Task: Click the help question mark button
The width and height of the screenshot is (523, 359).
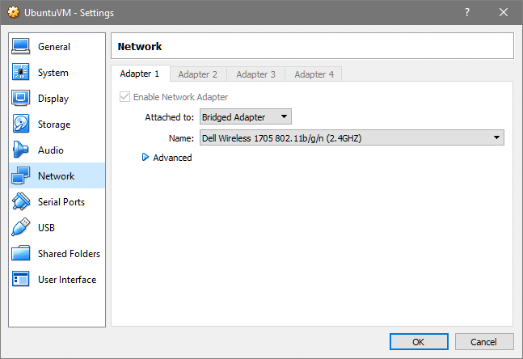Action: pos(467,12)
